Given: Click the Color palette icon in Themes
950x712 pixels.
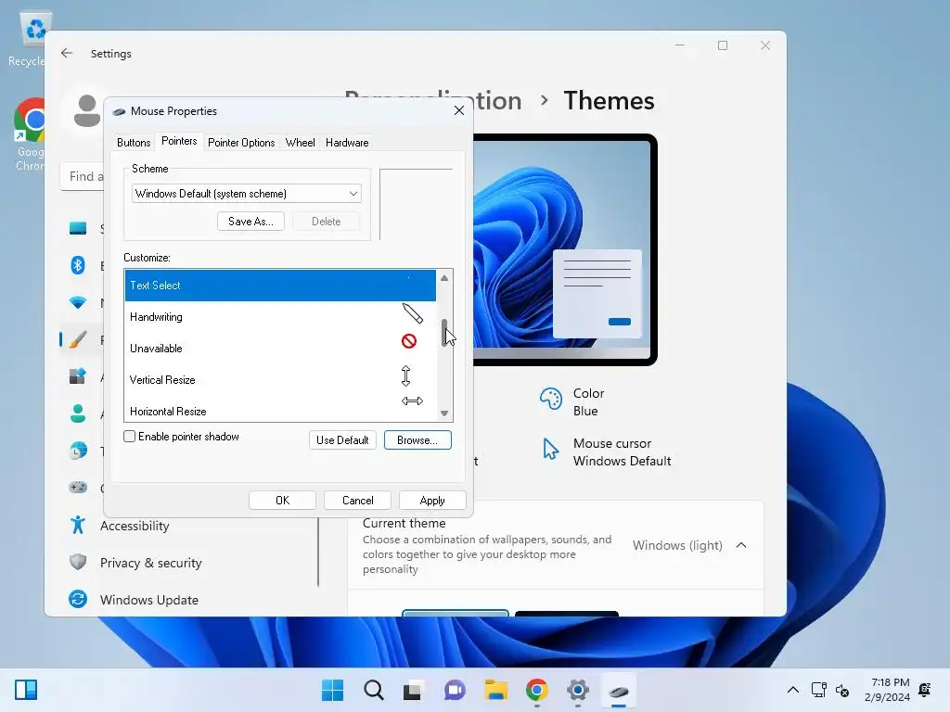Looking at the screenshot, I should [551, 399].
